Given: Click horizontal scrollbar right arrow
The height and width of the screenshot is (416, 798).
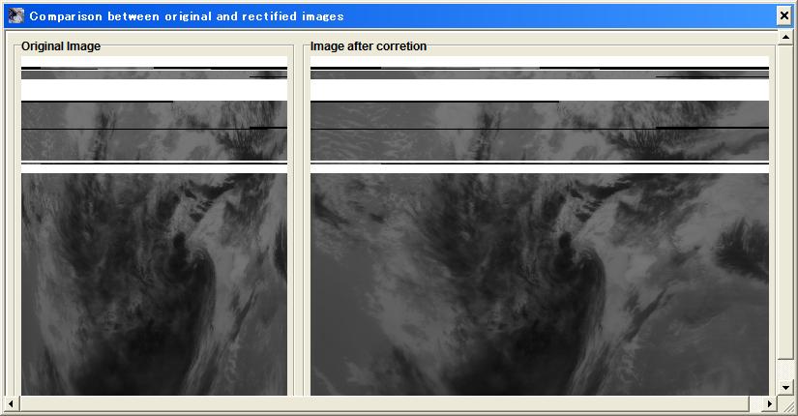Looking at the screenshot, I should 770,403.
